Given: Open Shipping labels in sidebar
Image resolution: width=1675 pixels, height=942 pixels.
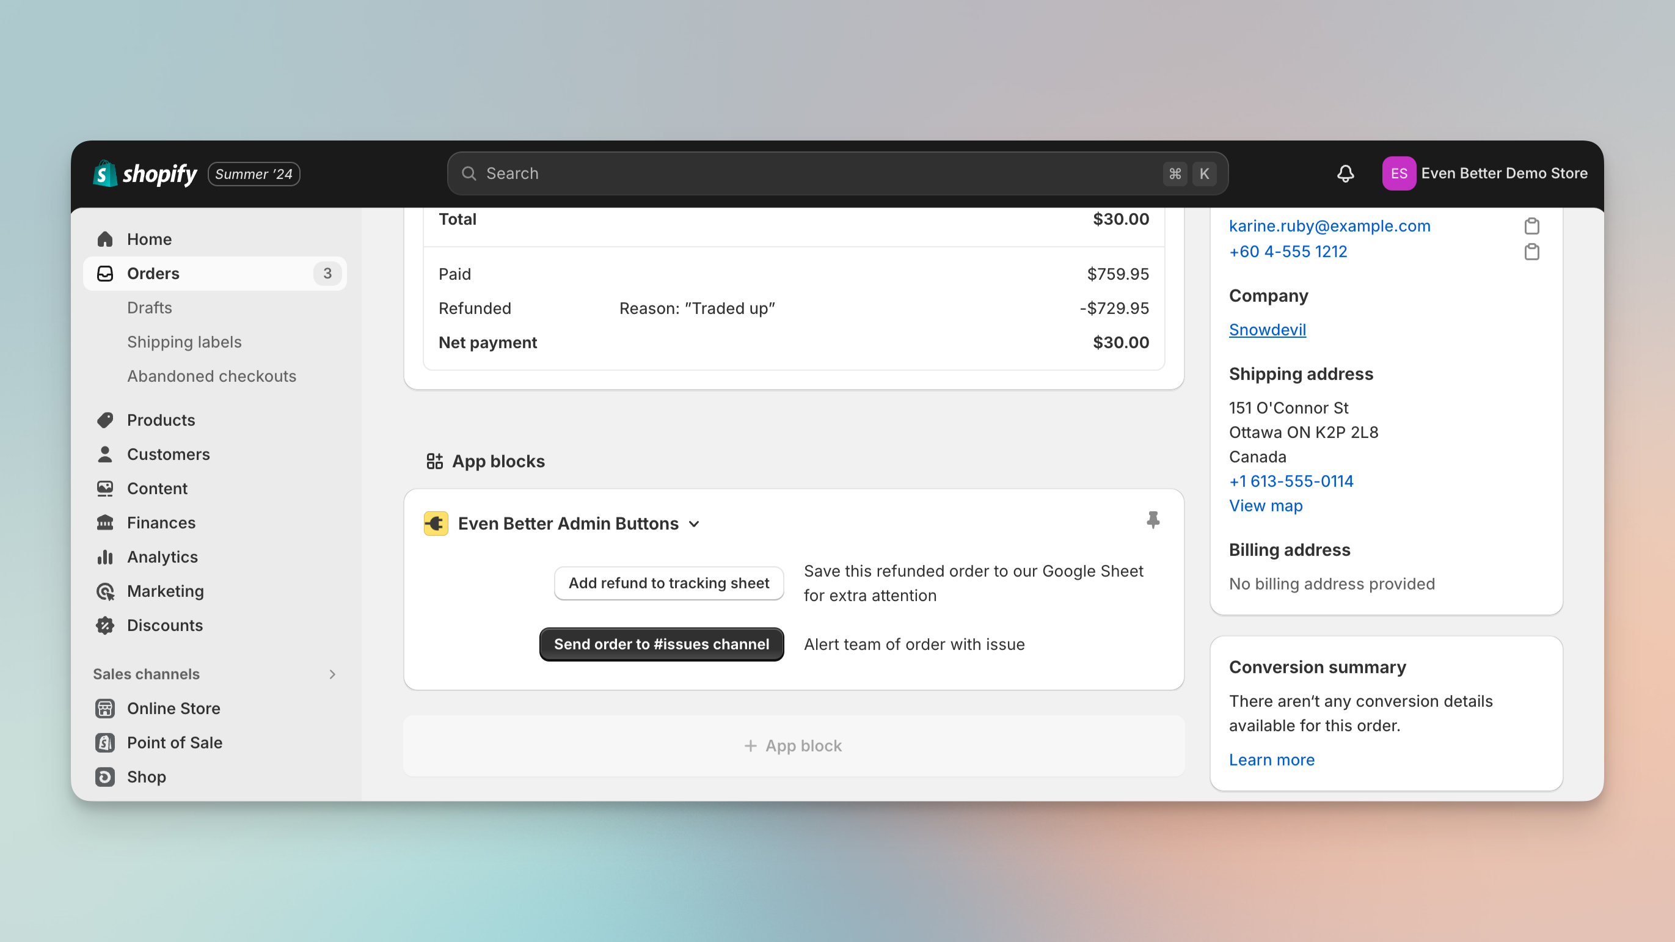Looking at the screenshot, I should click(184, 342).
